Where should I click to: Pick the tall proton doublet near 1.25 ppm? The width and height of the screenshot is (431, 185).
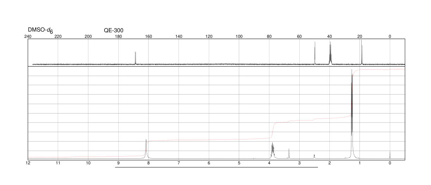(x=352, y=114)
